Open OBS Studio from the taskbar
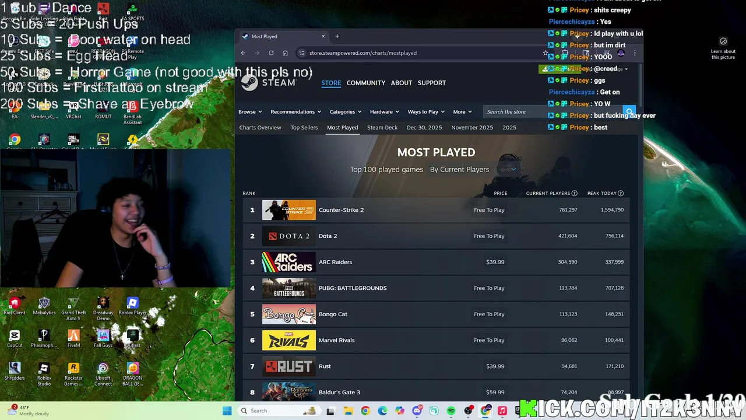 468,411
